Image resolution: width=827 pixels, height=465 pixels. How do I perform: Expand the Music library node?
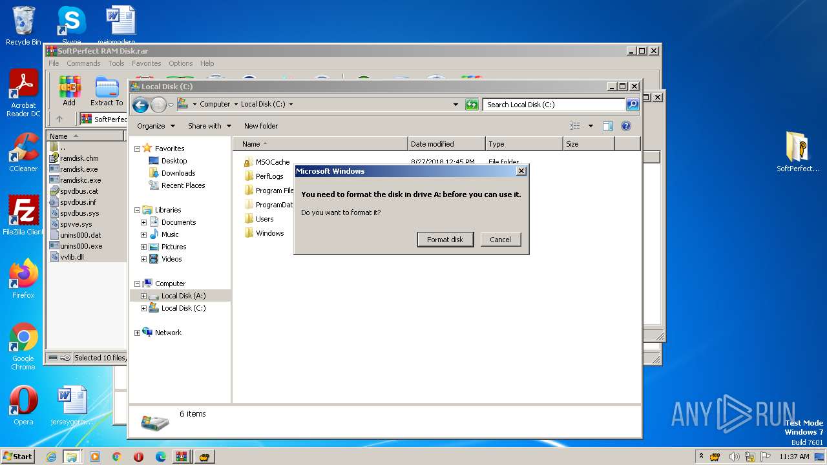[143, 234]
